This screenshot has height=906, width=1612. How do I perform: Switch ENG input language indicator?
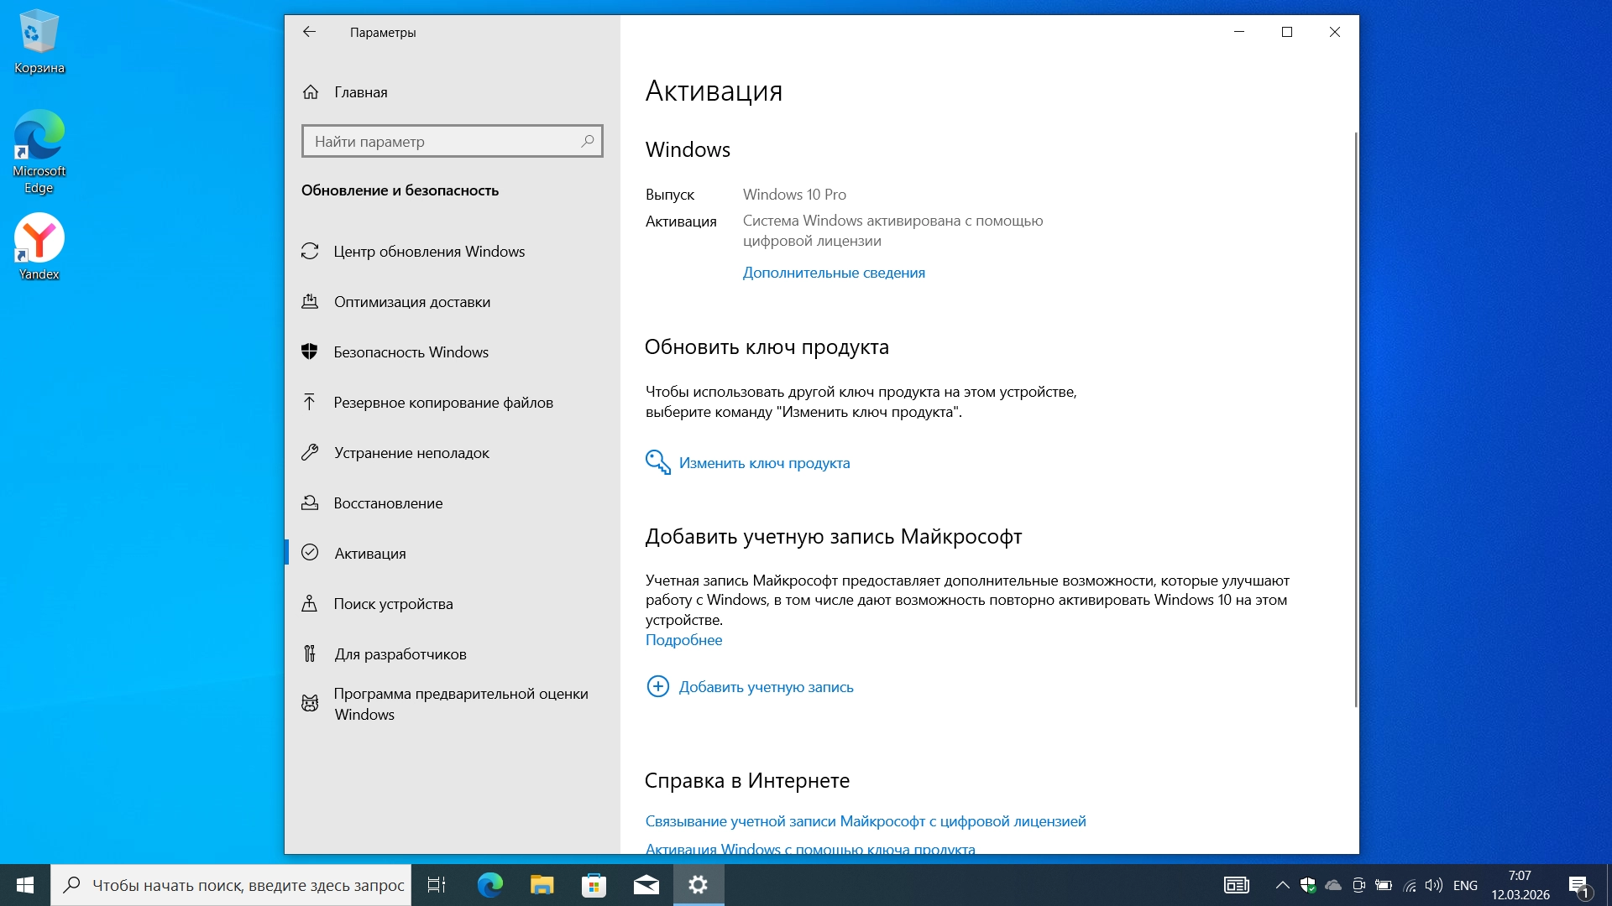point(1465,885)
